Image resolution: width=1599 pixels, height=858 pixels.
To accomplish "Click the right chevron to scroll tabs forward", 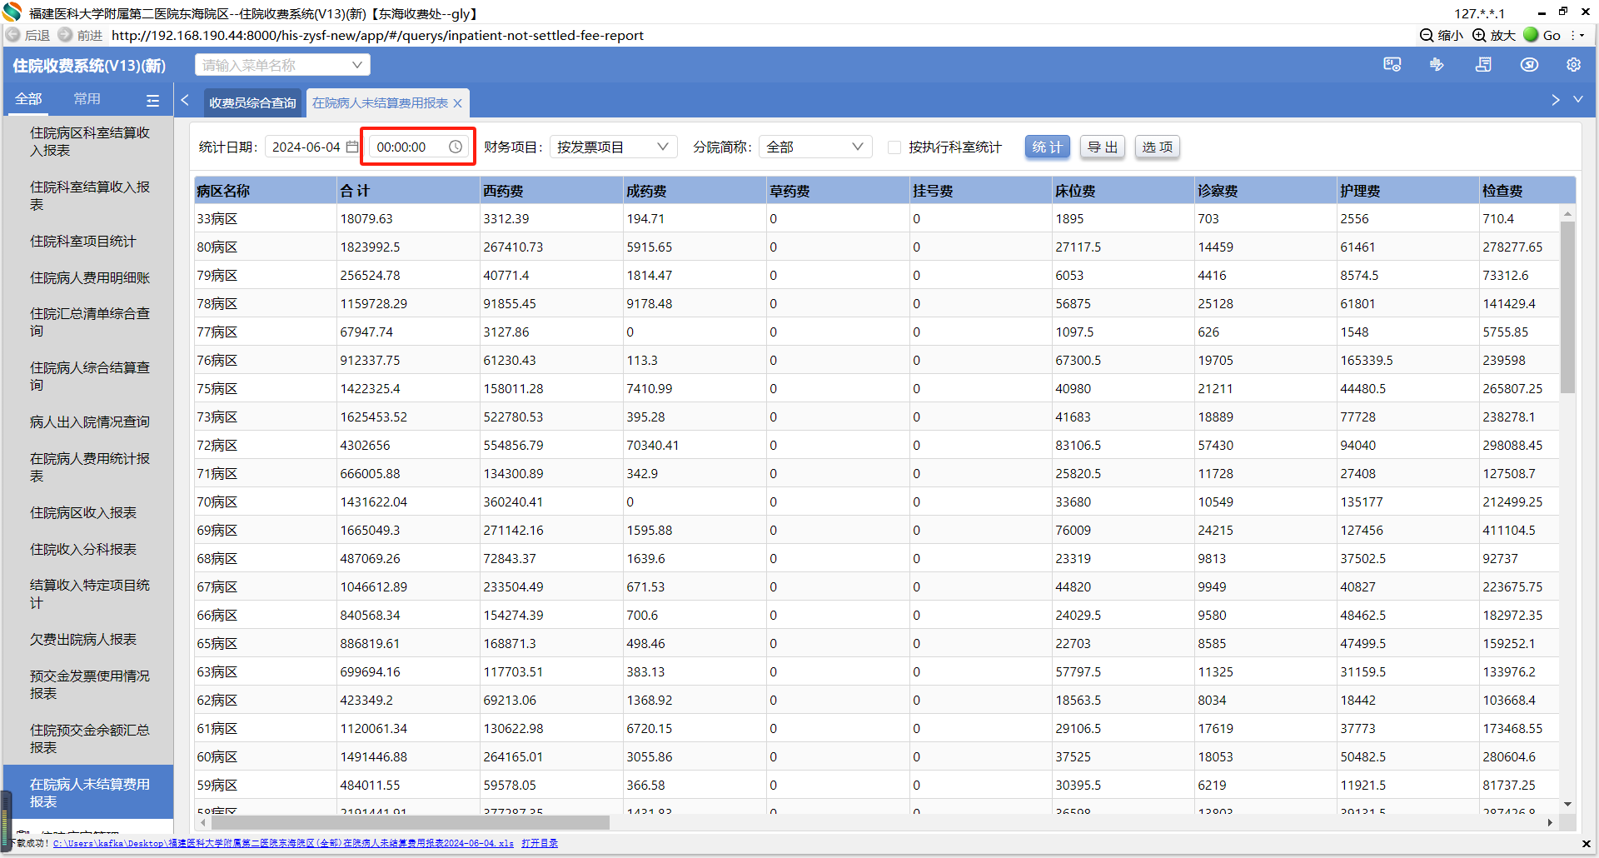I will click(1555, 100).
